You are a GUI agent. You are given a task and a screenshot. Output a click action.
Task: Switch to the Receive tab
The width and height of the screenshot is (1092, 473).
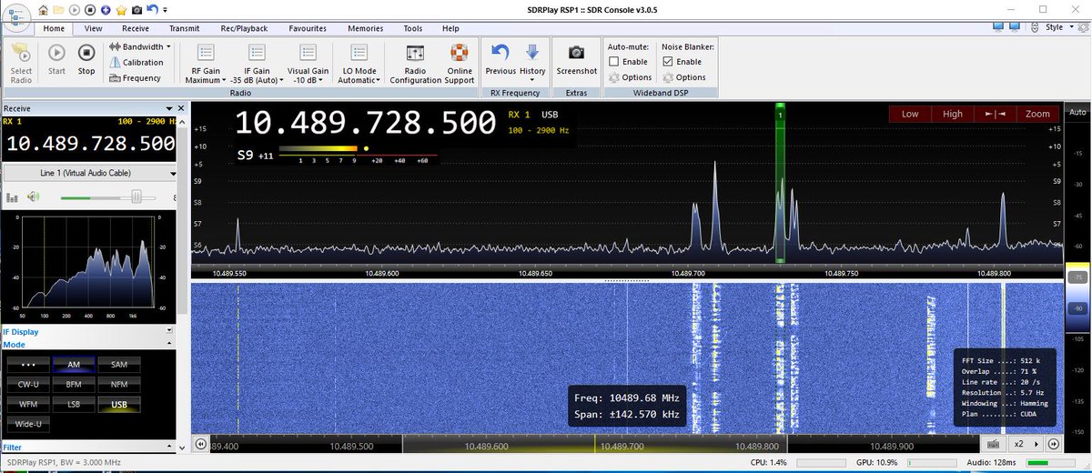pos(136,28)
